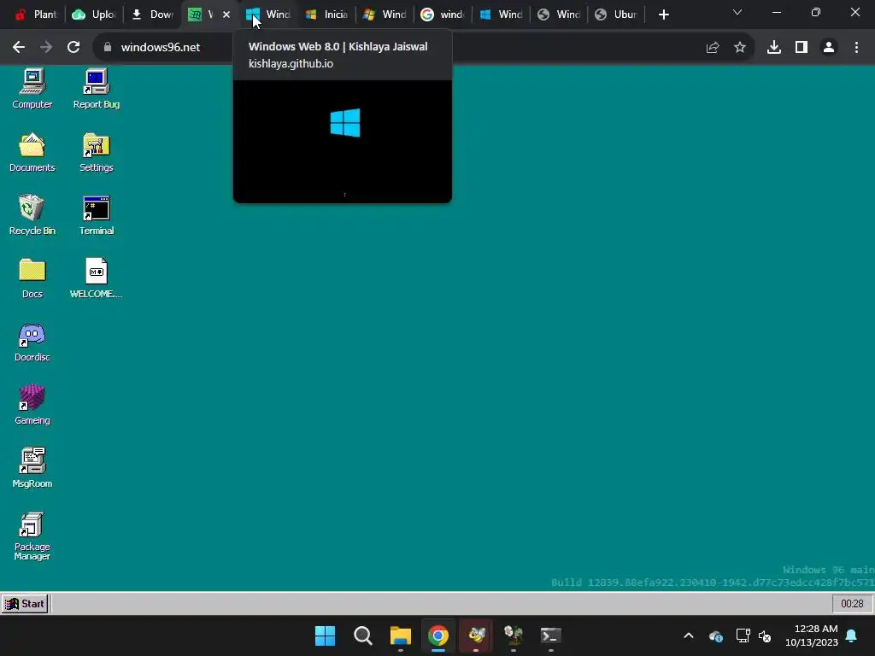
Task: Launch the Settings shortcut icon
Action: [x=96, y=152]
